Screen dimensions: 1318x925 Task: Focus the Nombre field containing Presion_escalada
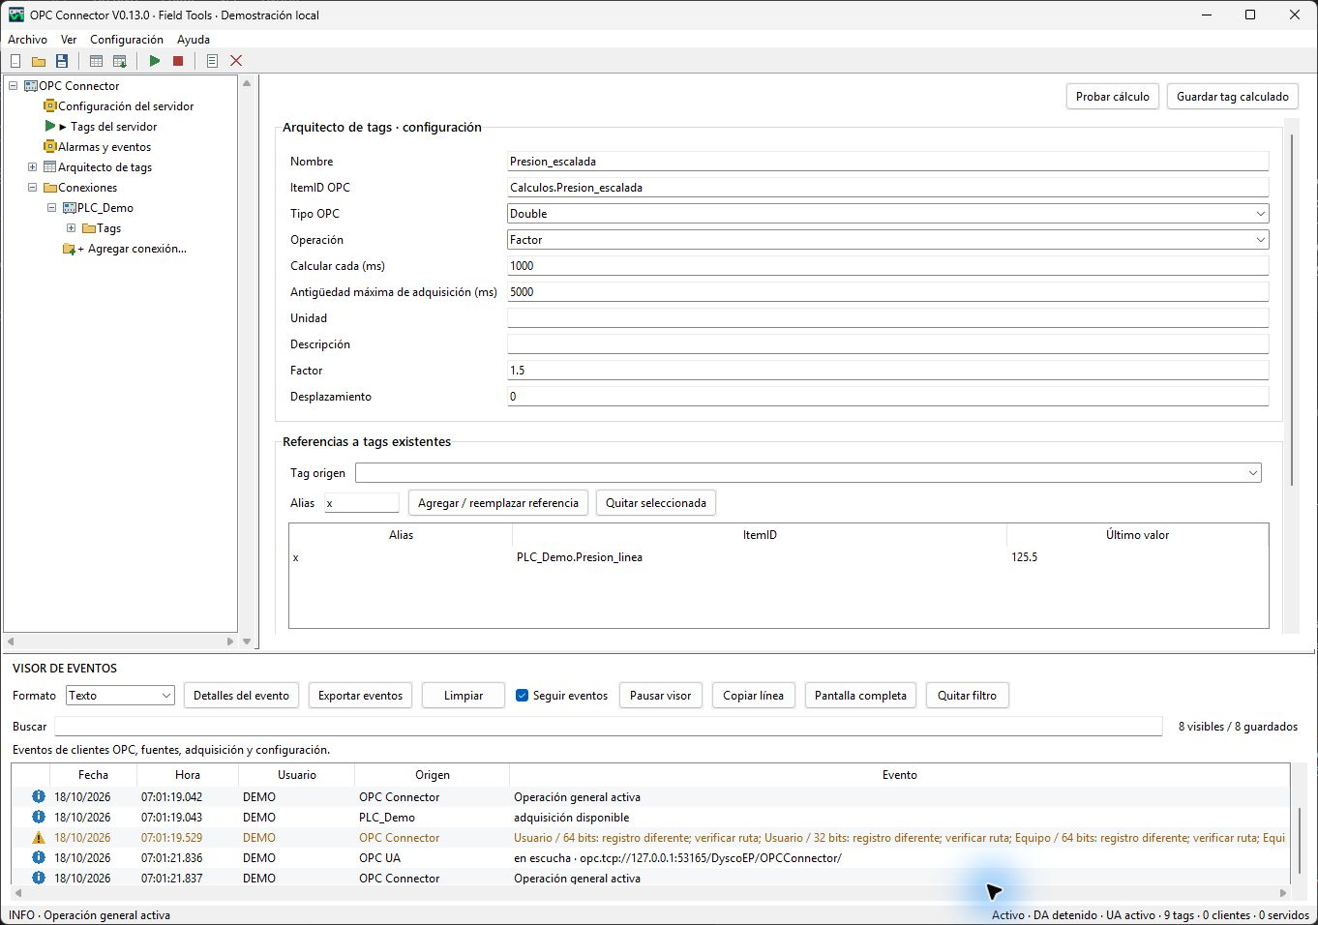pyautogui.click(x=888, y=162)
